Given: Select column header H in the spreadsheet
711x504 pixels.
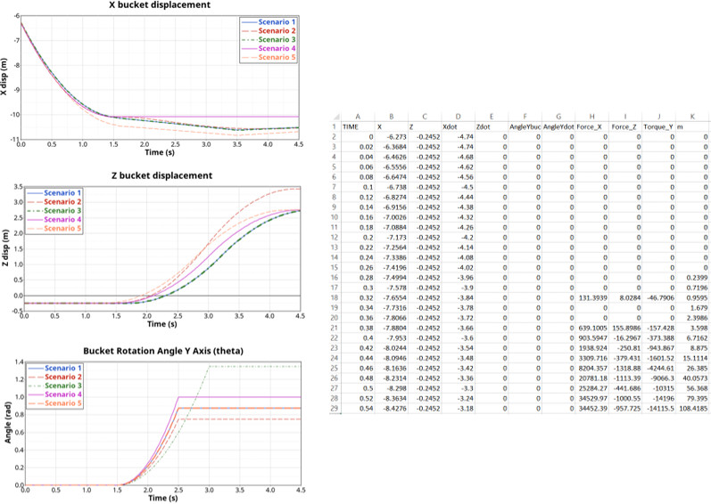Looking at the screenshot, I should [x=588, y=115].
